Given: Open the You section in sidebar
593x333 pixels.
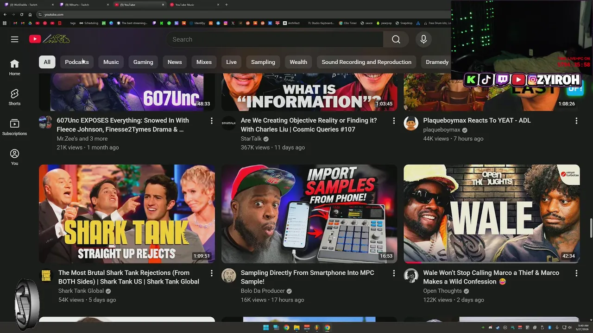Looking at the screenshot, I should pyautogui.click(x=14, y=157).
